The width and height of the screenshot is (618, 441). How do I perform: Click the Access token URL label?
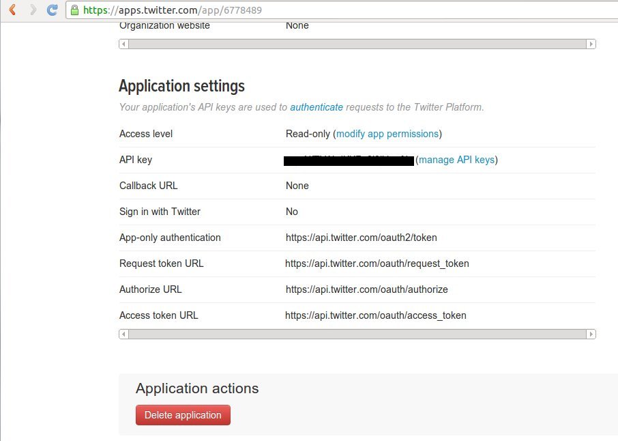(158, 315)
